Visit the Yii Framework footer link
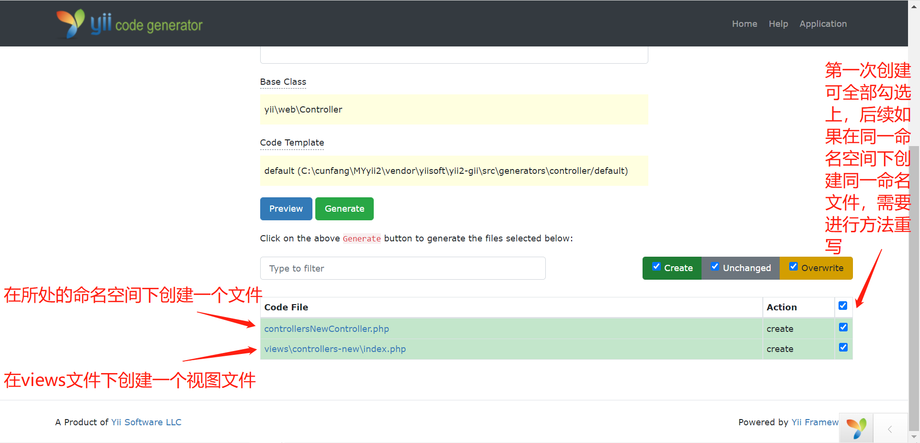This screenshot has width=920, height=443. pos(815,422)
